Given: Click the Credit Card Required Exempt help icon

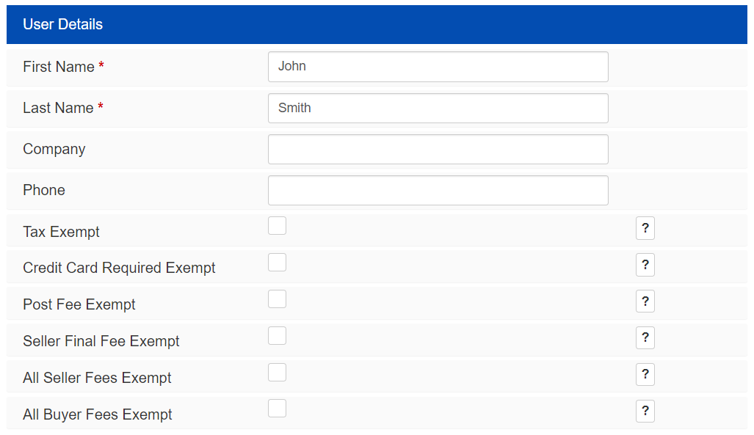Looking at the screenshot, I should (645, 265).
